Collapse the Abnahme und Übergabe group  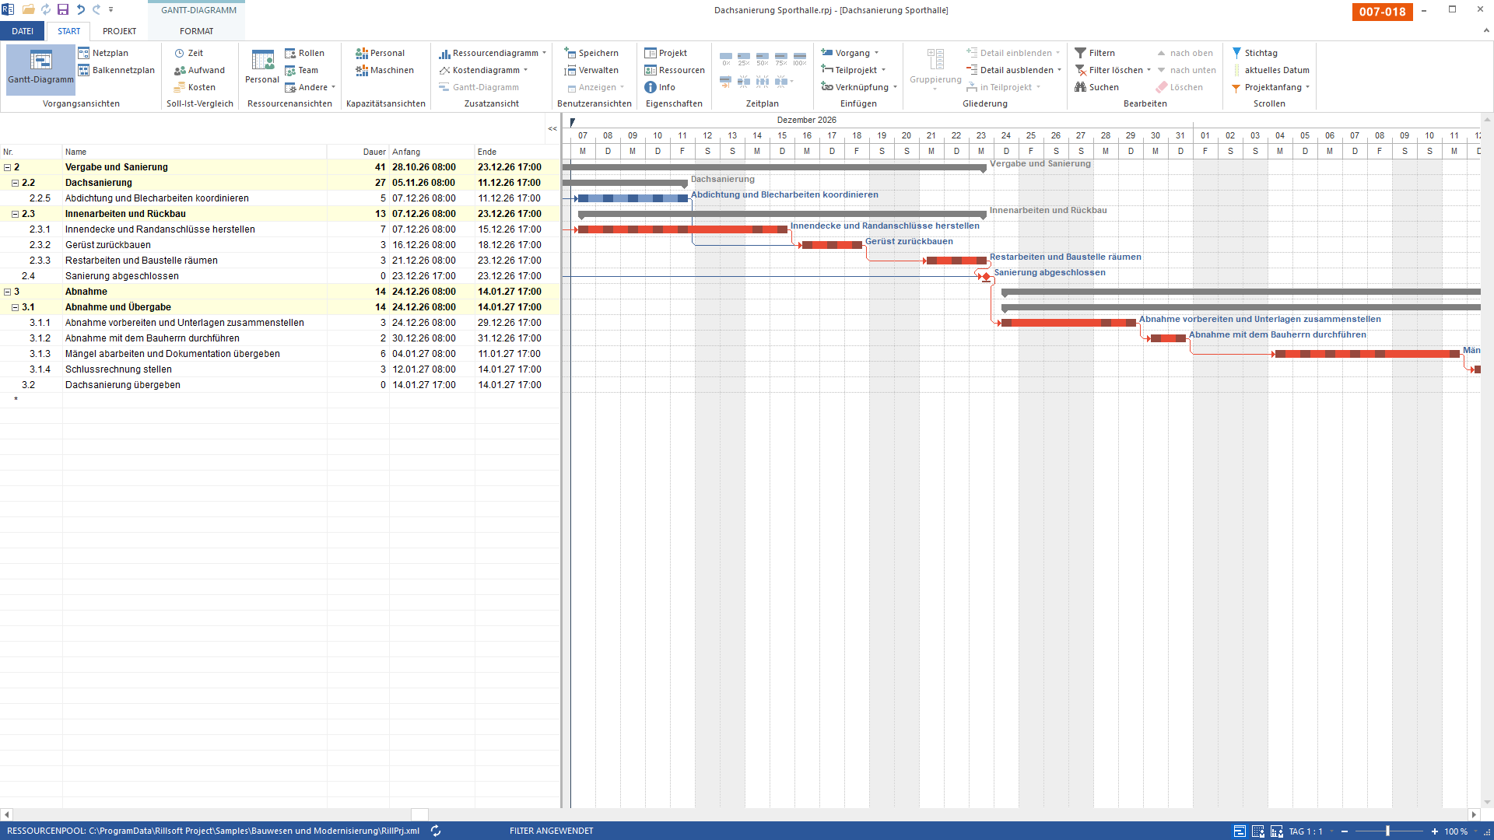[x=16, y=307]
